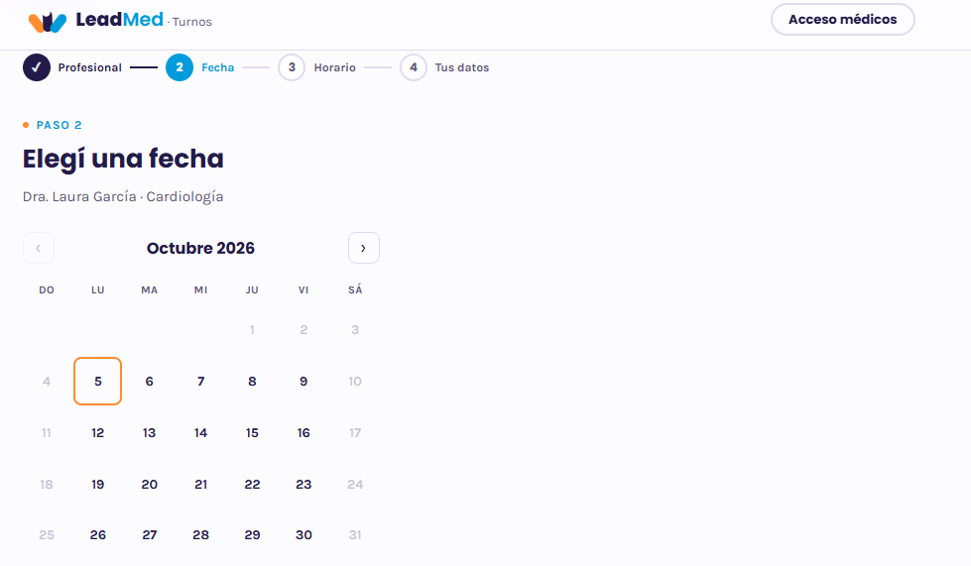
Task: Choose day 16 on the calendar
Action: coord(303,433)
